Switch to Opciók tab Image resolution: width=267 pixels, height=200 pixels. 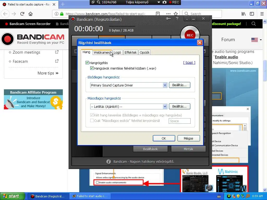144,52
